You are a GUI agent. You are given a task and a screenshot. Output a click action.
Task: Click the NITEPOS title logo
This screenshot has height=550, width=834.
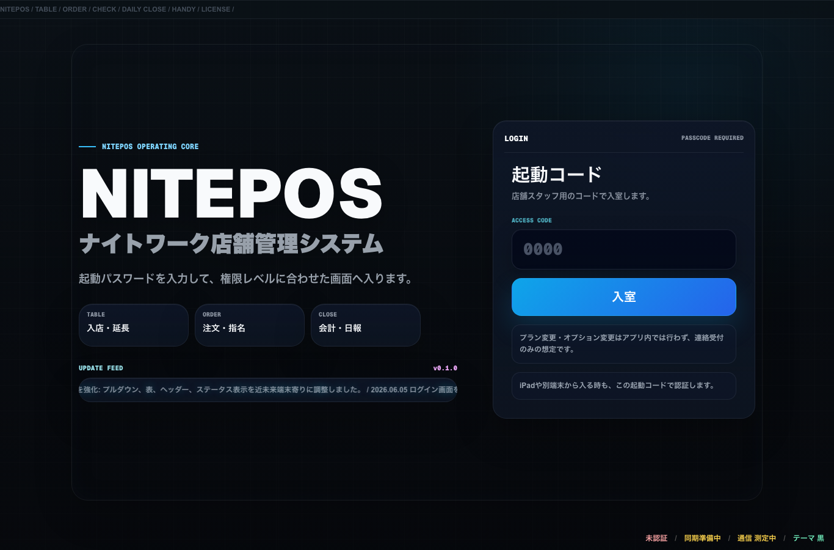pyautogui.click(x=231, y=194)
